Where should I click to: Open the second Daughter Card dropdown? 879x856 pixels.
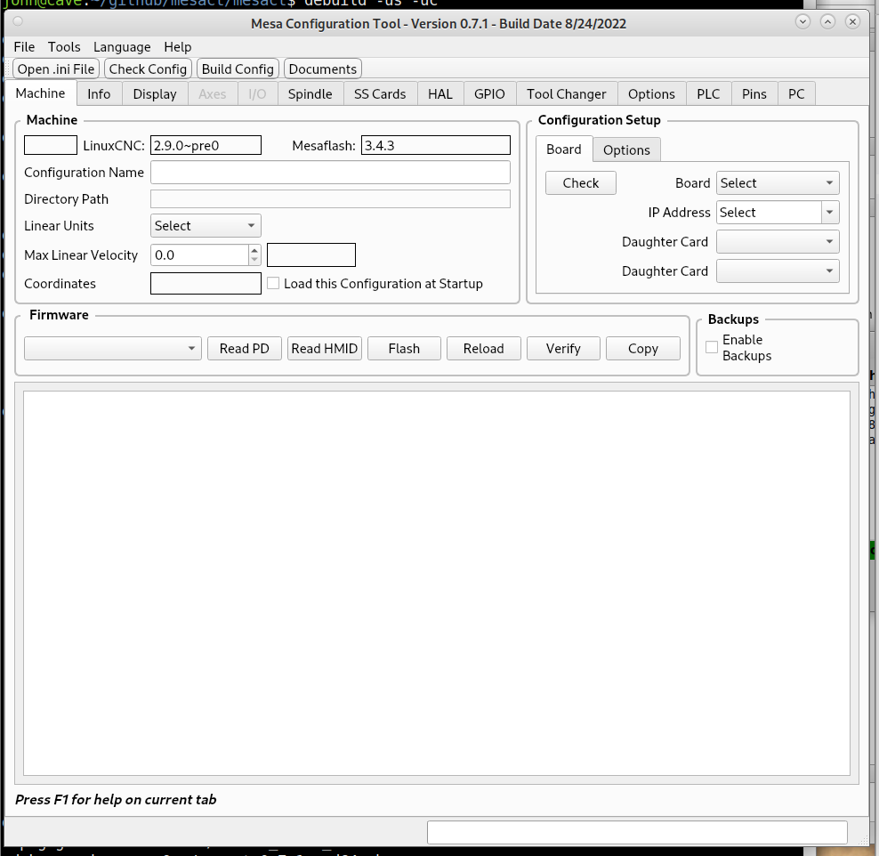tap(778, 271)
